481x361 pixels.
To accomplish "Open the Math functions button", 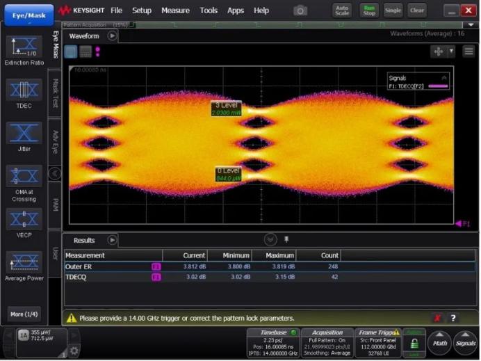I will pos(439,342).
